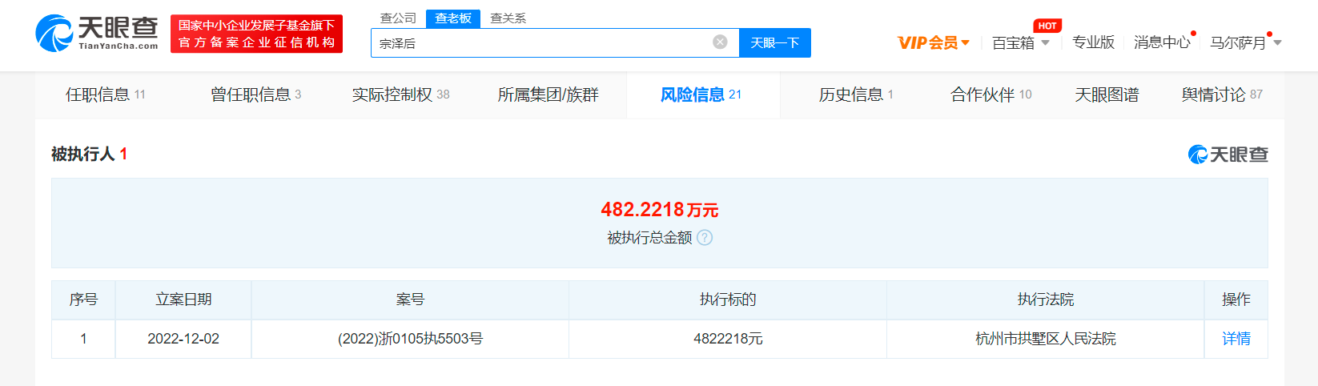Click the 序号 column header
Viewport: 1318px width, 386px height.
click(83, 300)
